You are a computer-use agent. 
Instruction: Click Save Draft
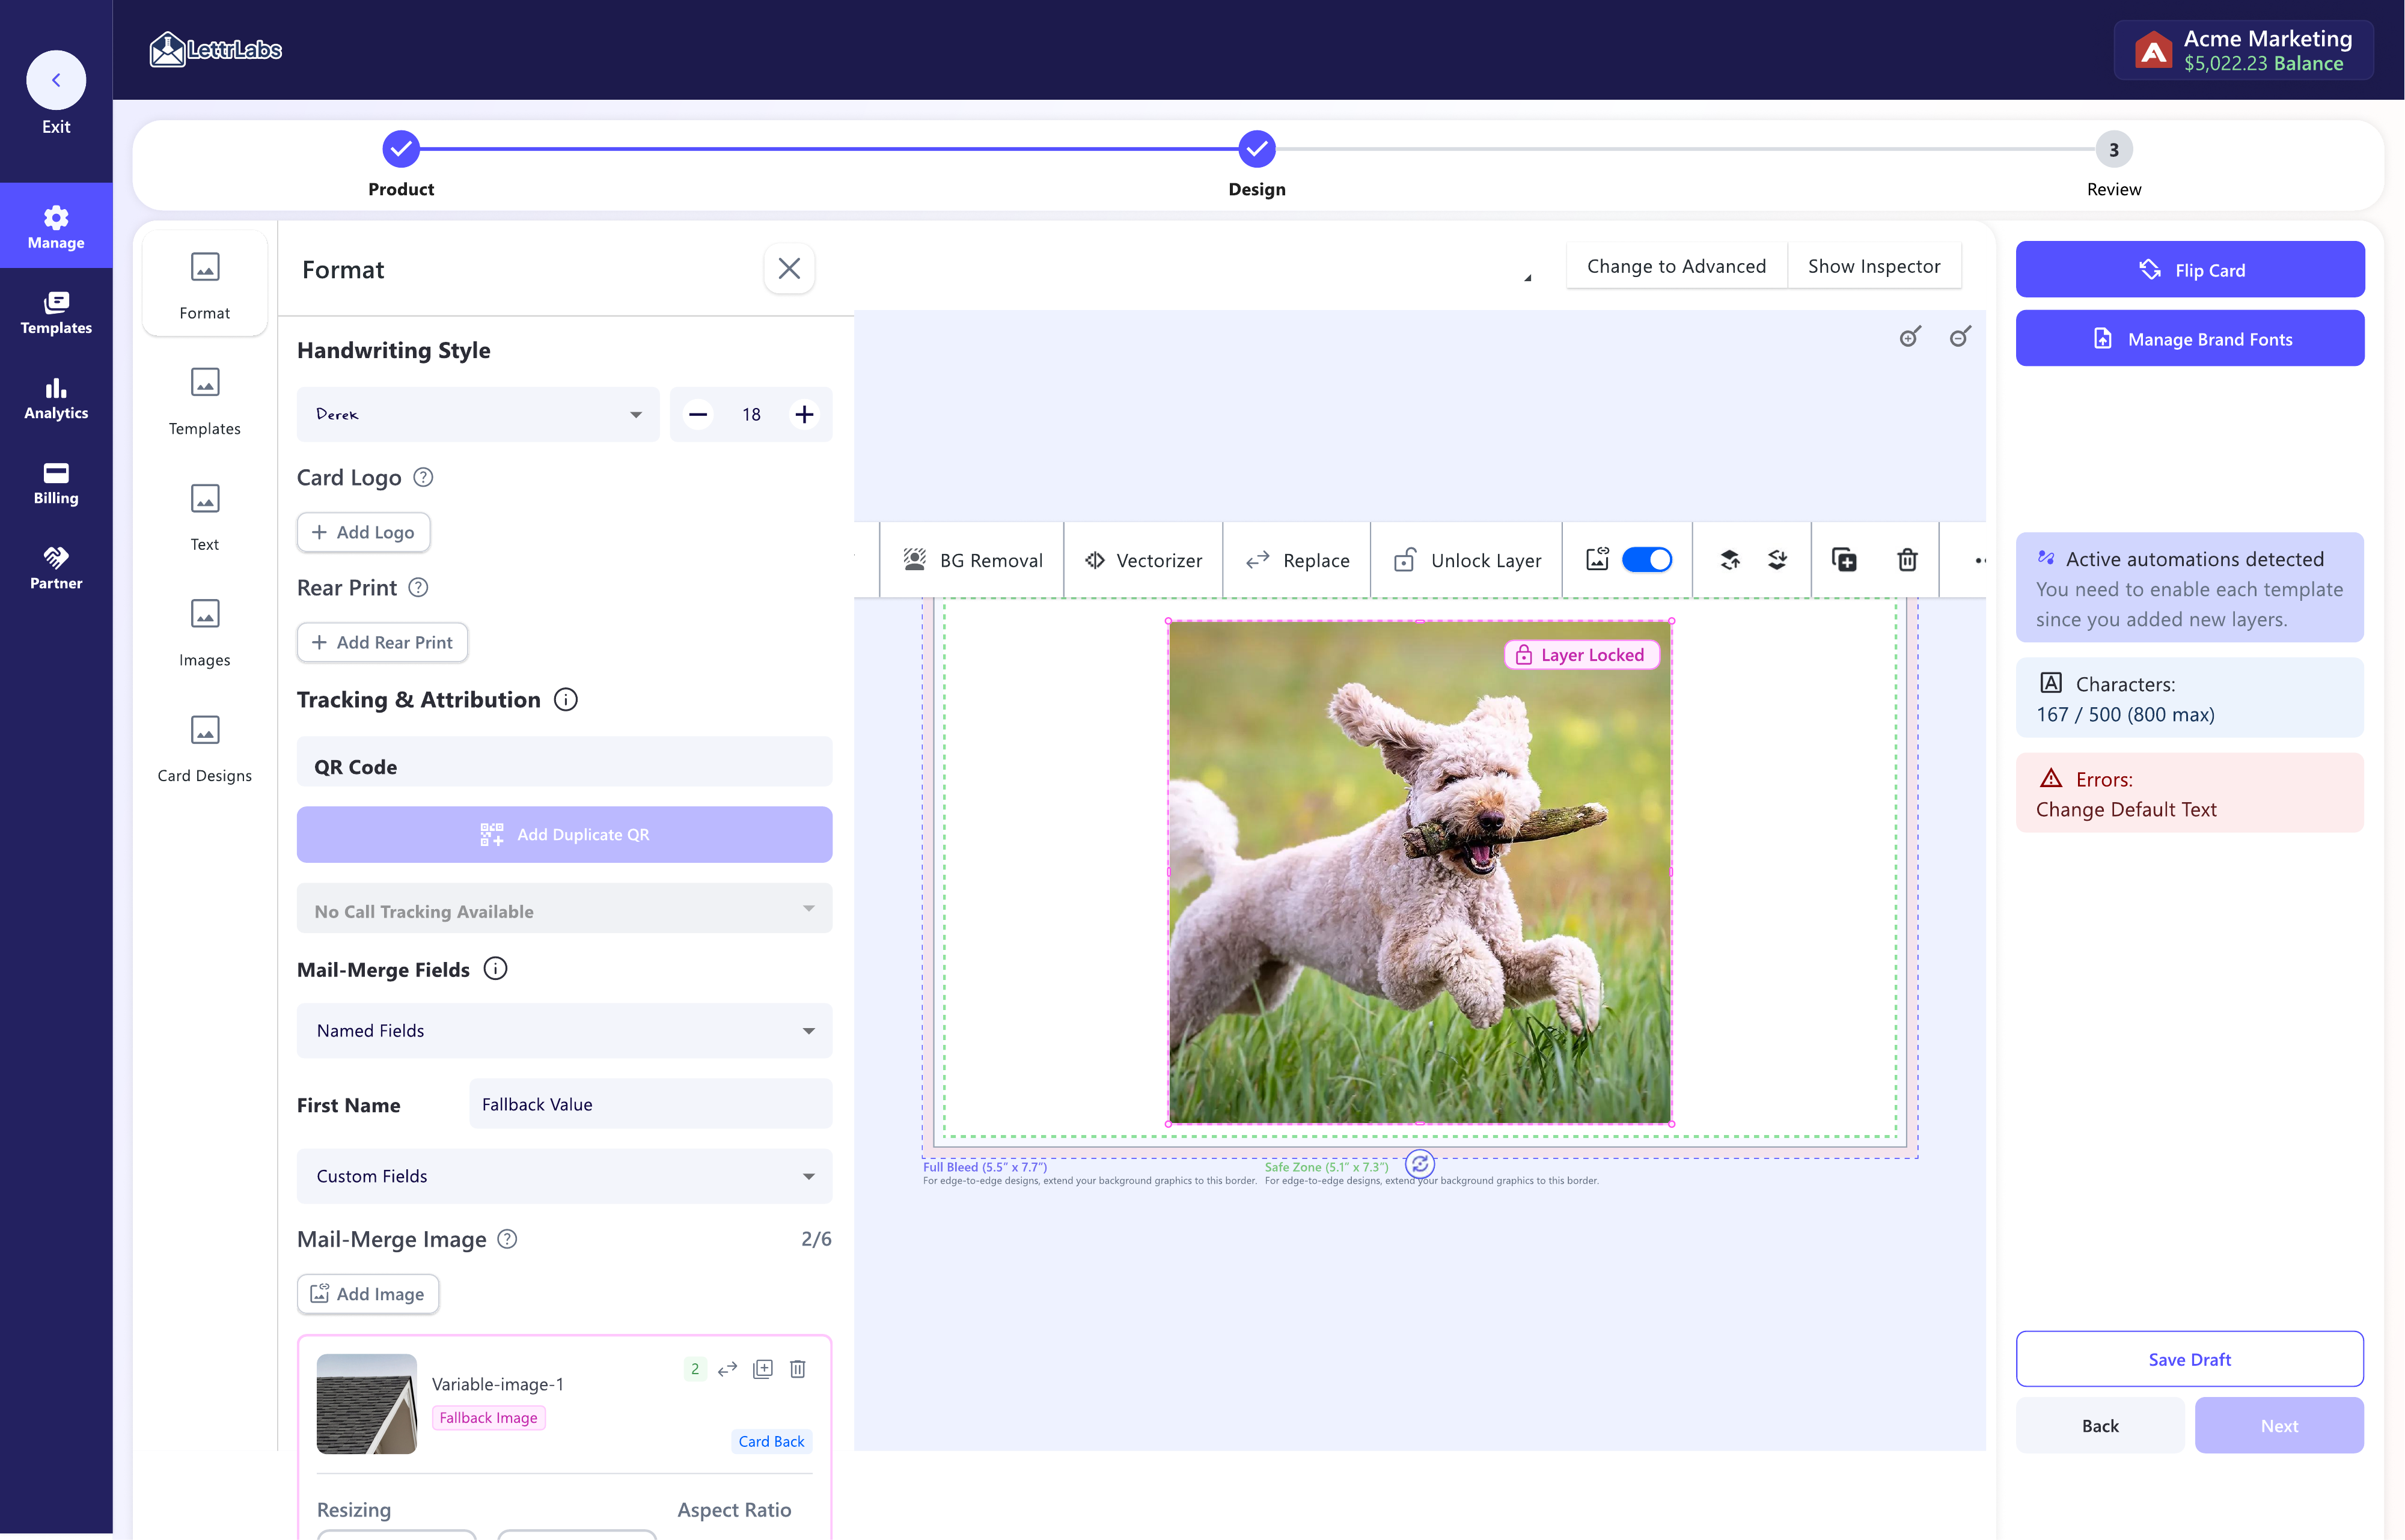coord(2190,1359)
